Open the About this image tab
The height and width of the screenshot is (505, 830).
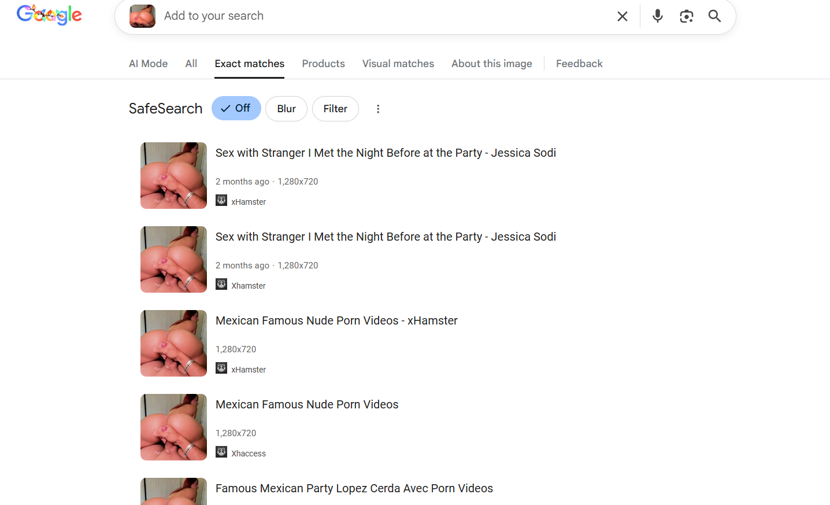coord(491,64)
